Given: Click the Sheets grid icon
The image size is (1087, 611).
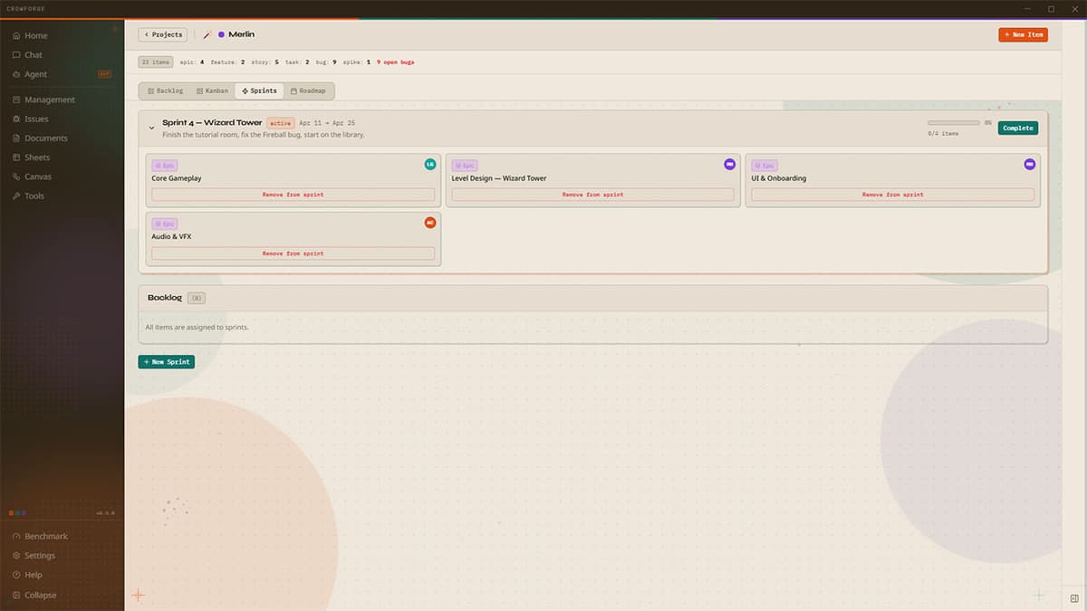Looking at the screenshot, I should (16, 158).
